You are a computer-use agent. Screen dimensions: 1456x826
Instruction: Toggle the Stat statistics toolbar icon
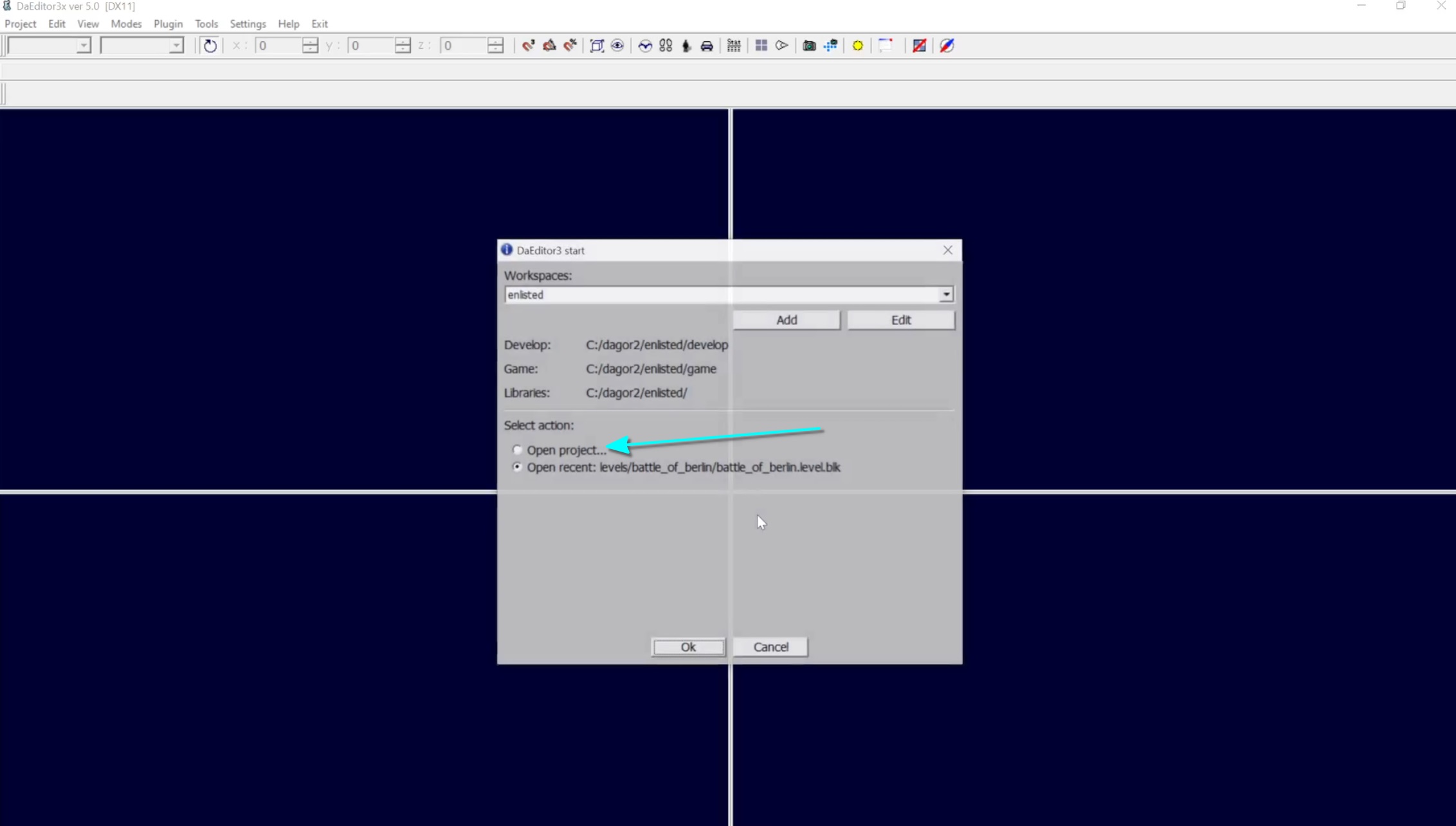734,46
